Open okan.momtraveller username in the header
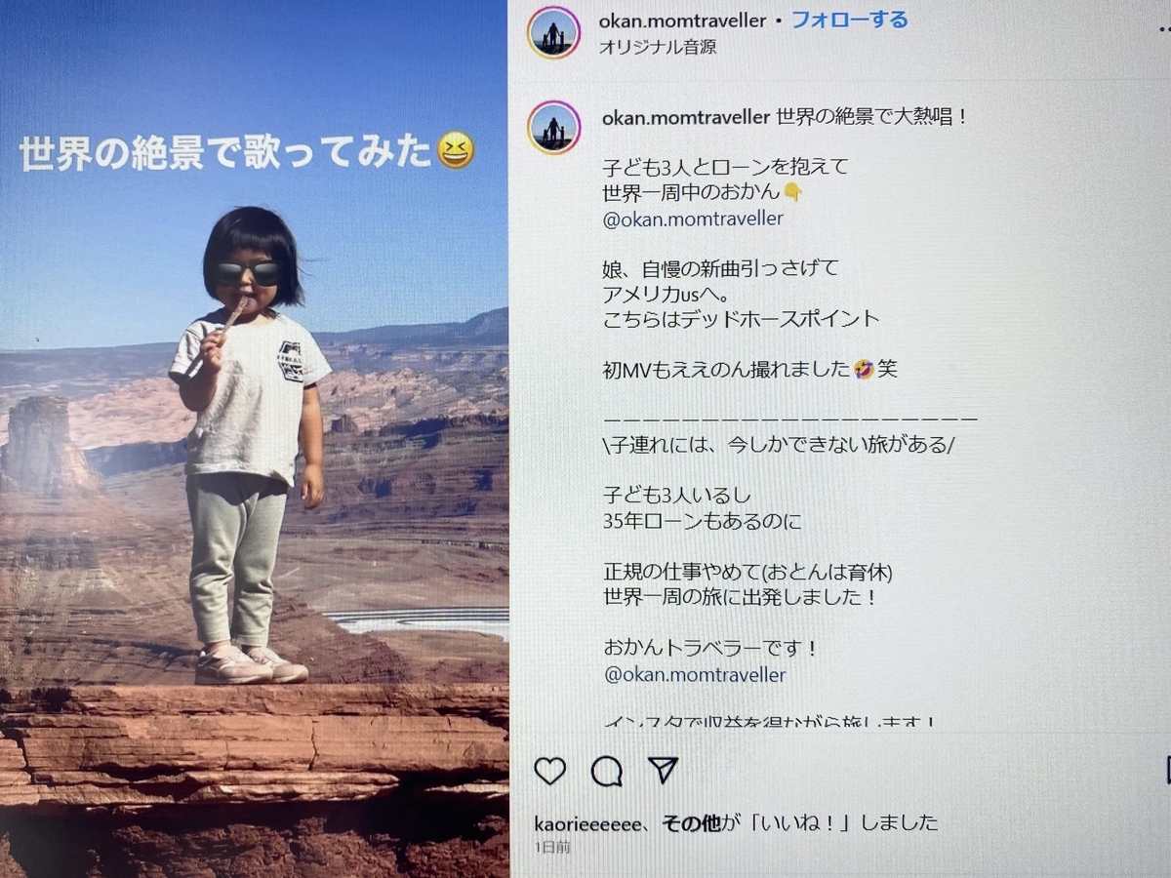Image resolution: width=1171 pixels, height=878 pixels. tap(683, 20)
